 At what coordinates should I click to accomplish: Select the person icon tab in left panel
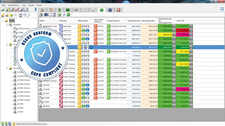(8, 10)
